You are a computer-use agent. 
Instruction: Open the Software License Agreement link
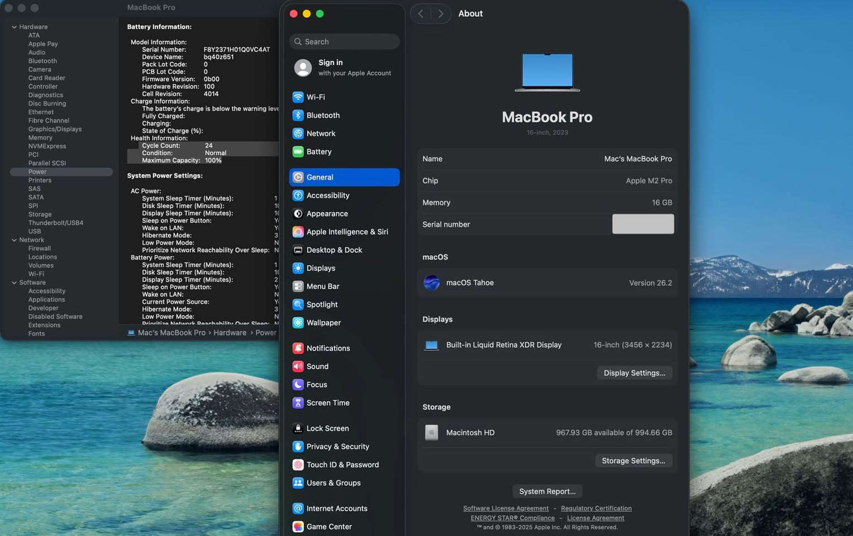(x=506, y=509)
